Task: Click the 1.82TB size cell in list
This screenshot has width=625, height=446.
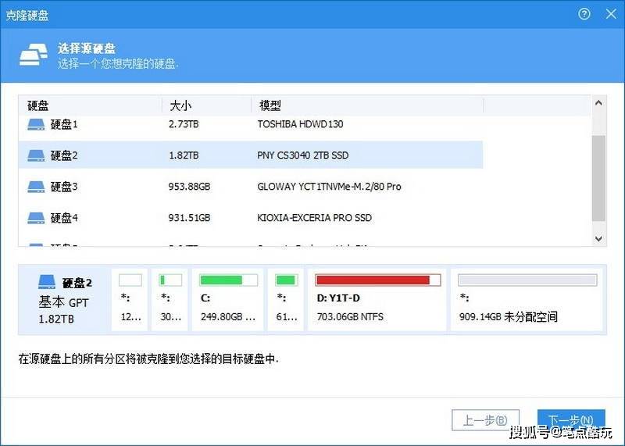Action: (x=184, y=155)
